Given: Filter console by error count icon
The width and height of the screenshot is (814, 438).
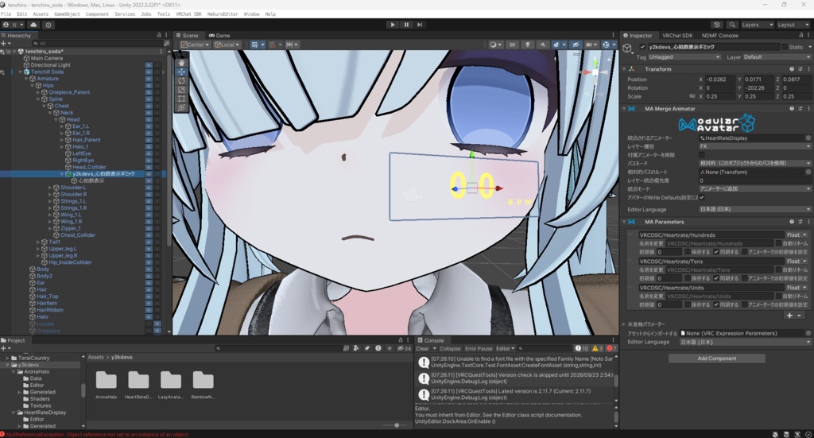Looking at the screenshot, I should tap(611, 349).
